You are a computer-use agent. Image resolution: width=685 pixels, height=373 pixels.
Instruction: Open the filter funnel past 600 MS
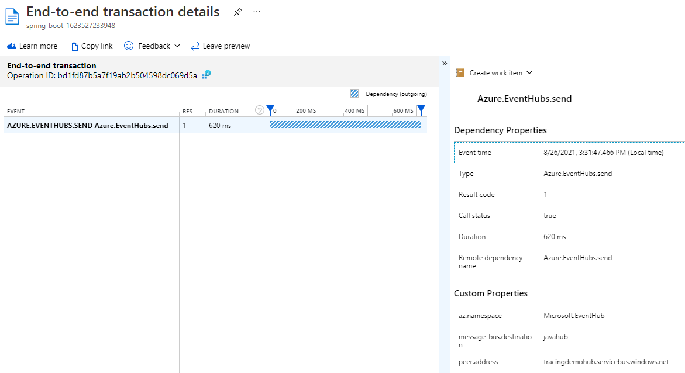(x=421, y=110)
